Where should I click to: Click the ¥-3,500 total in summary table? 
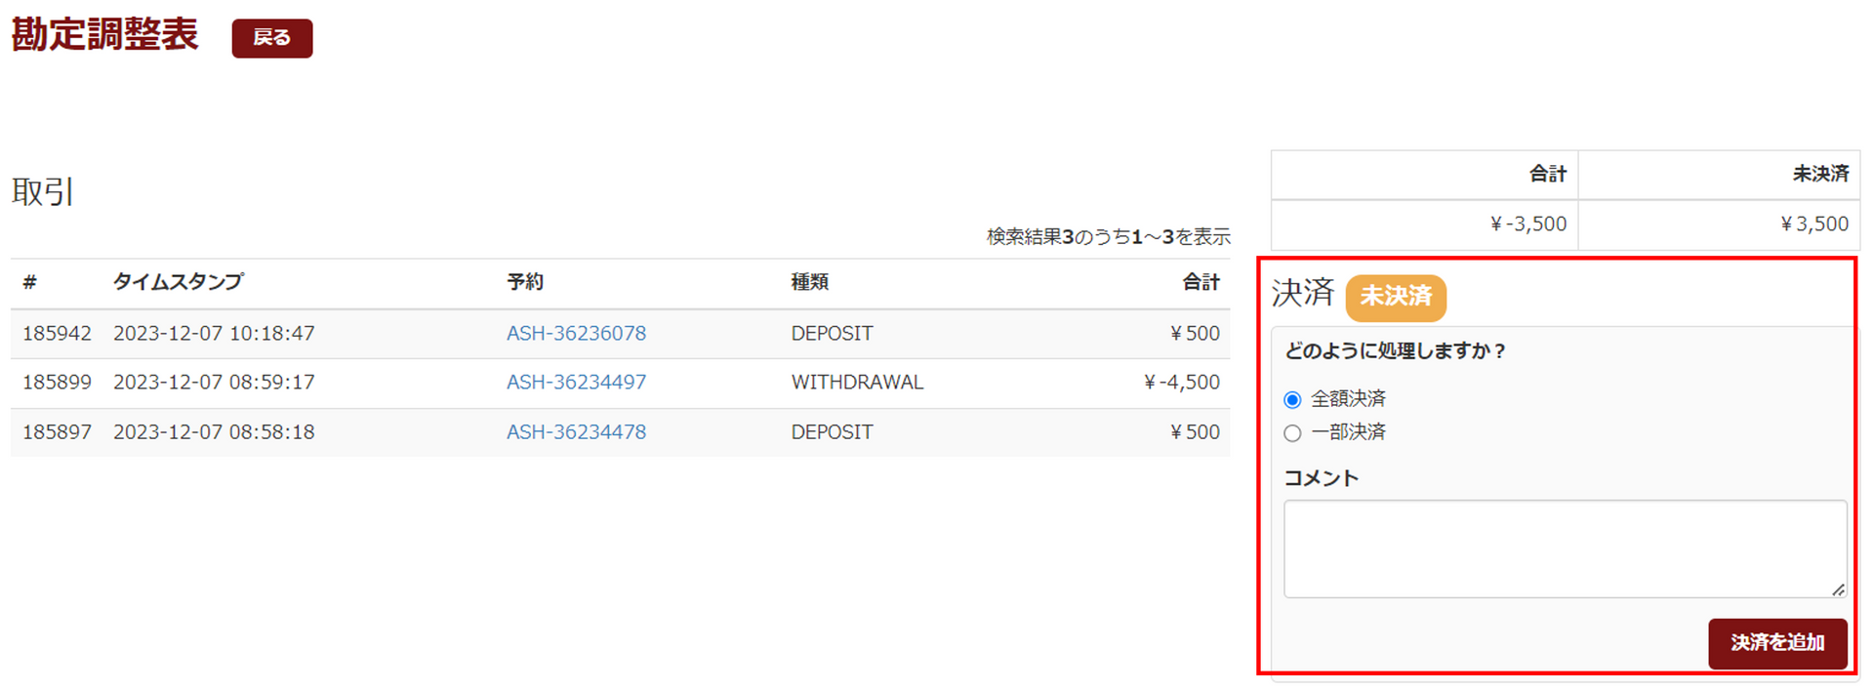1528,224
